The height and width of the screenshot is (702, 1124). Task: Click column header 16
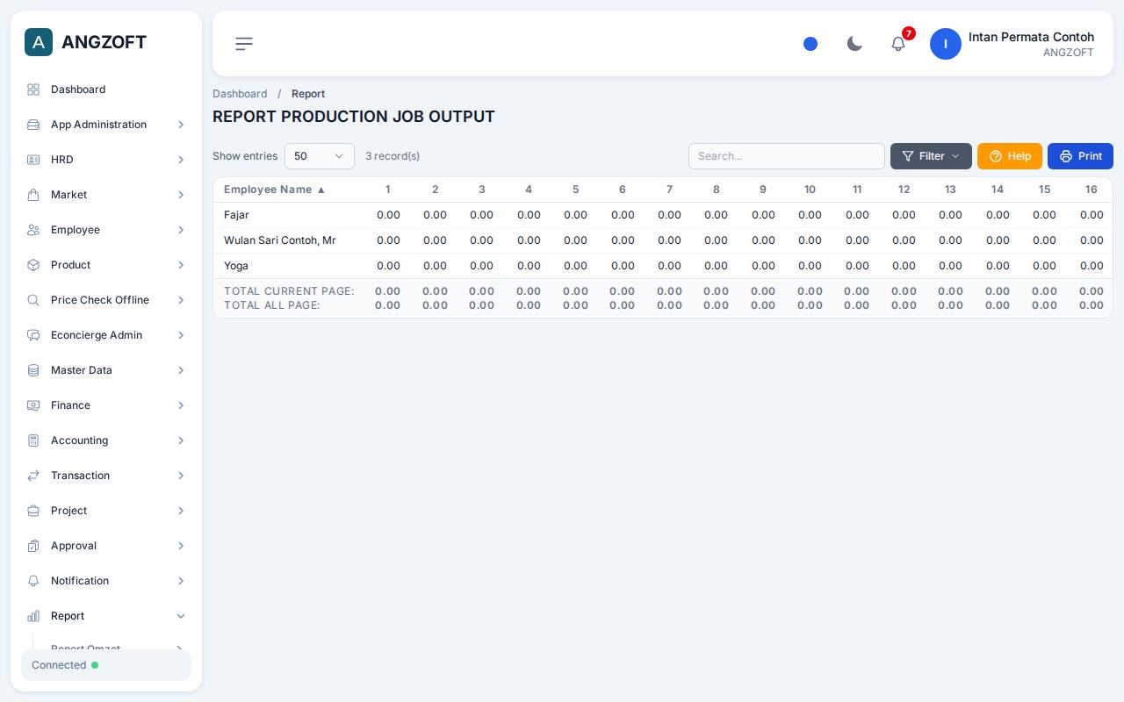[x=1091, y=190]
